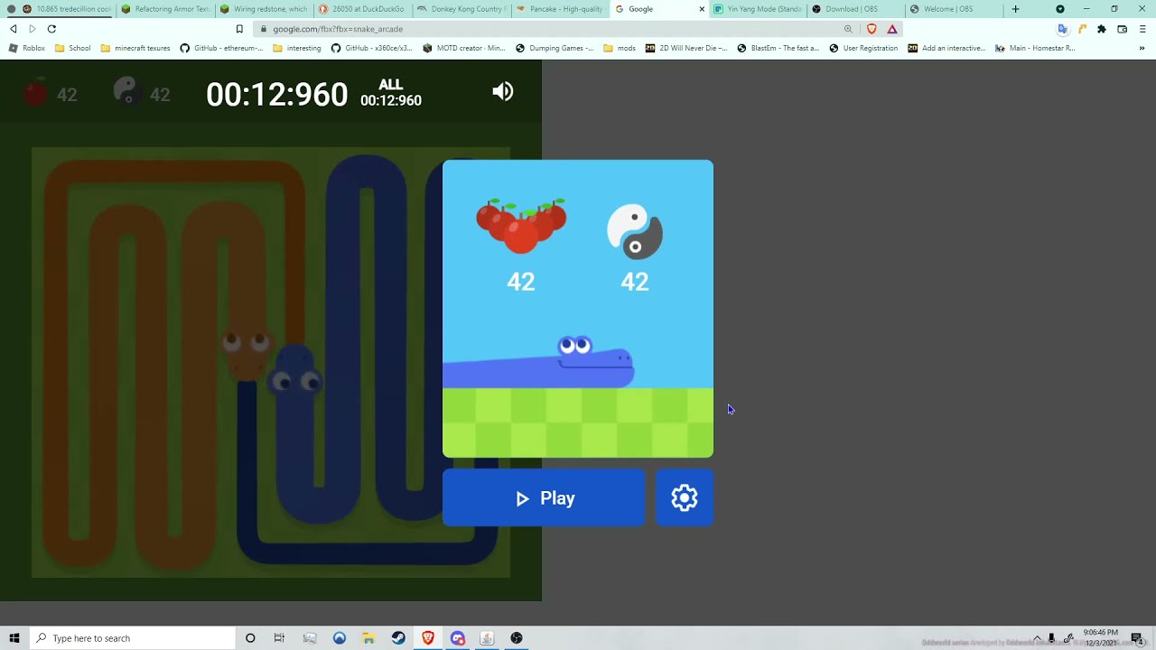
Task: Bookmark this page icon in toolbar
Action: pos(239,29)
